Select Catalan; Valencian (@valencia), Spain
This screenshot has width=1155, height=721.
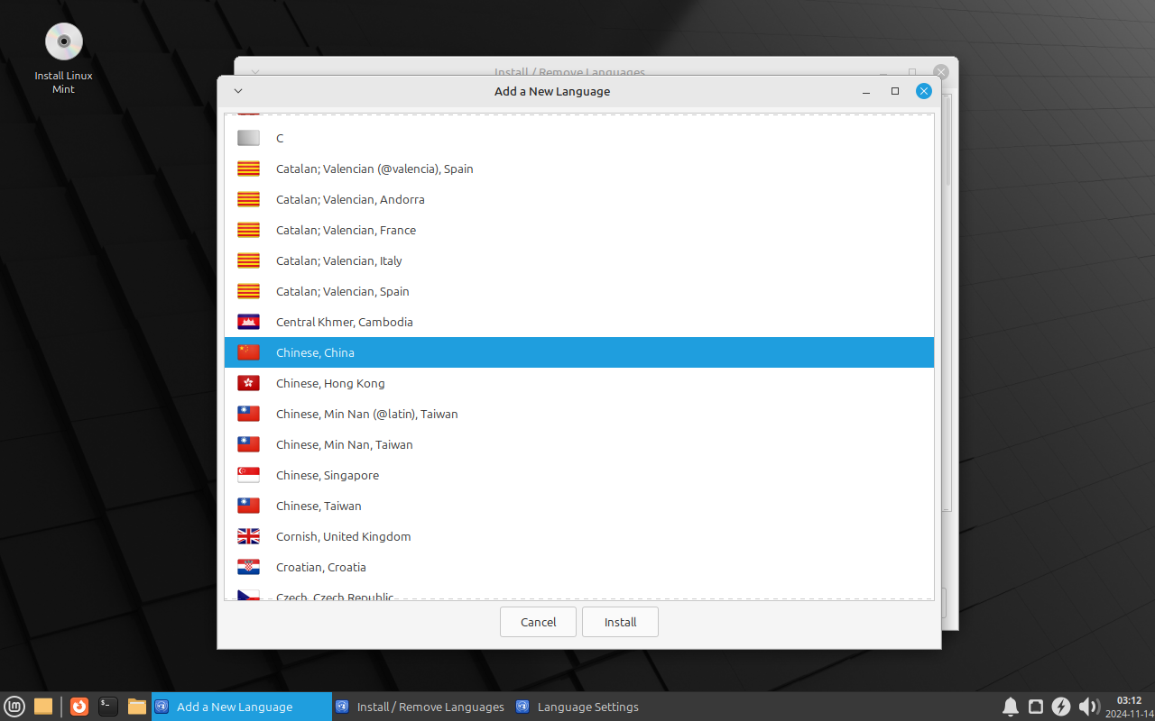coord(579,169)
